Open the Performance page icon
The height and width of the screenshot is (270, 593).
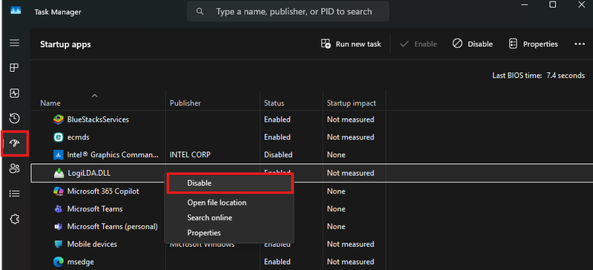14,93
